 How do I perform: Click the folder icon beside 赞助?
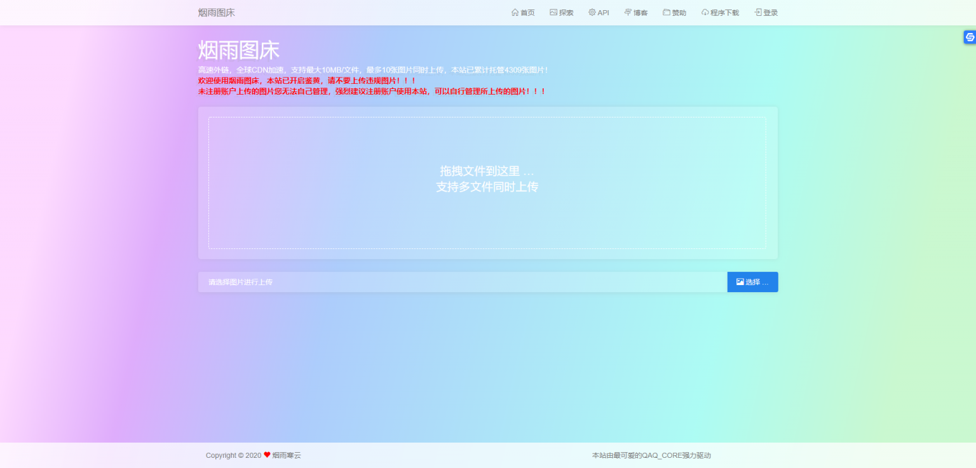point(667,13)
